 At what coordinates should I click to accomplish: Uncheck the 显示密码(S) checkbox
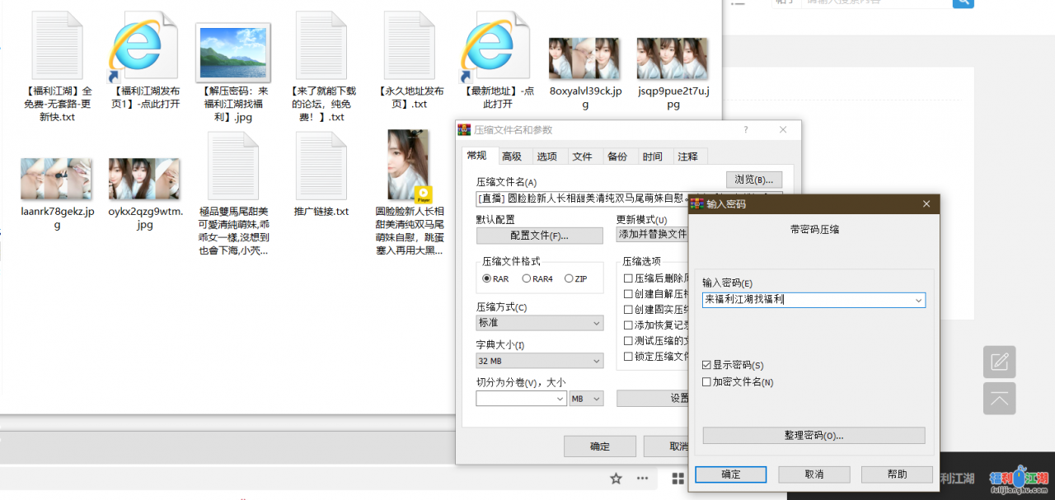point(706,366)
